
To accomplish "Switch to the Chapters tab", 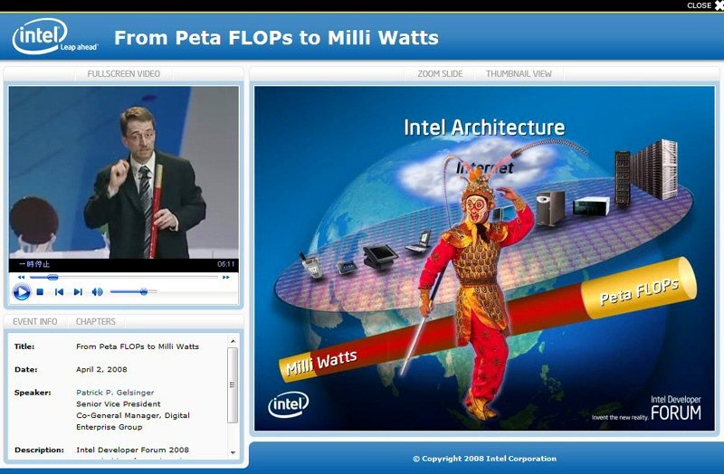I will [x=96, y=321].
